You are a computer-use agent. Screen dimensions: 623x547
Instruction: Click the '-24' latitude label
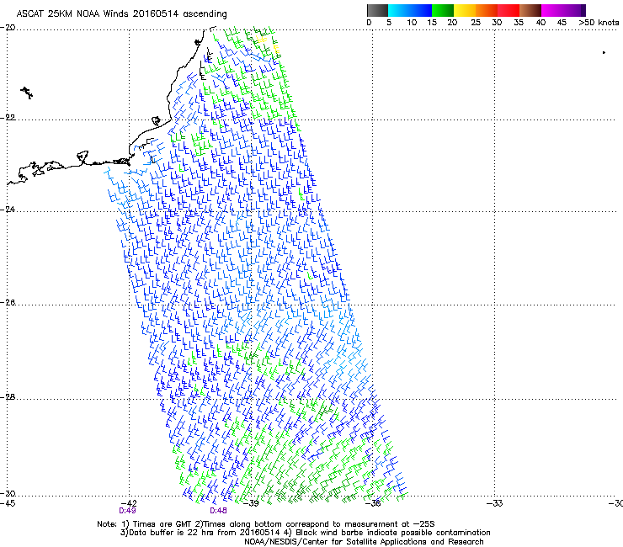point(8,210)
